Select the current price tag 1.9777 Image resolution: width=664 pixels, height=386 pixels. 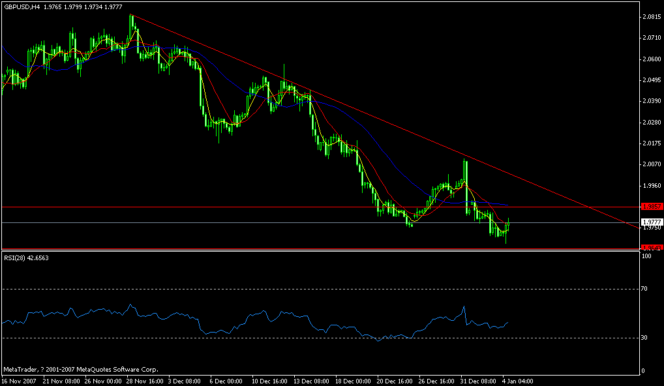click(x=652, y=222)
